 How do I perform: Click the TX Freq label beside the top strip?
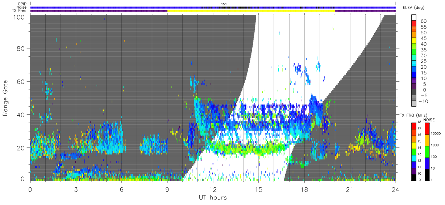click(x=19, y=11)
